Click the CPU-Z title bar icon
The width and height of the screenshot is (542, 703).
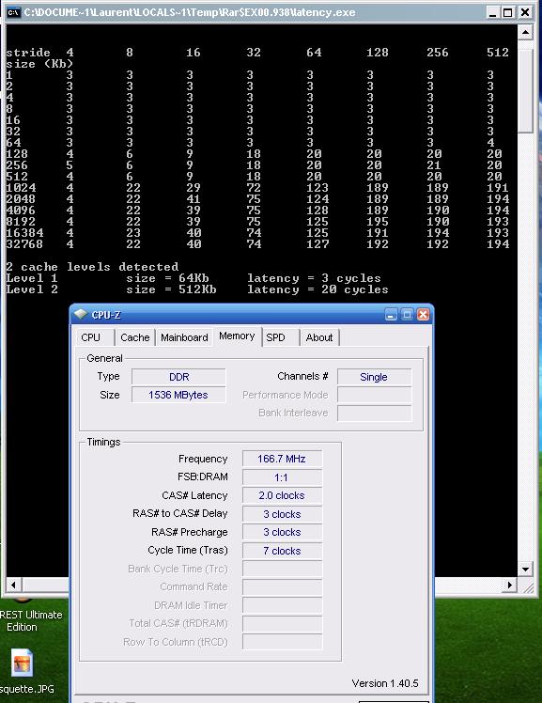pos(81,315)
